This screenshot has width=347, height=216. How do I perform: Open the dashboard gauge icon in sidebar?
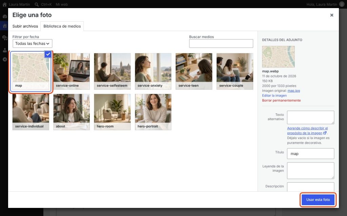click(x=5, y=16)
